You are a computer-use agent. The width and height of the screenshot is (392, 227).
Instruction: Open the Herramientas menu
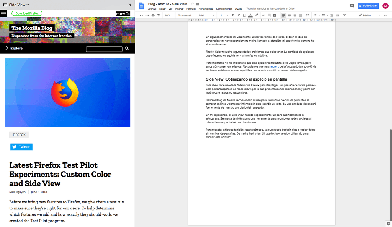(206, 8)
